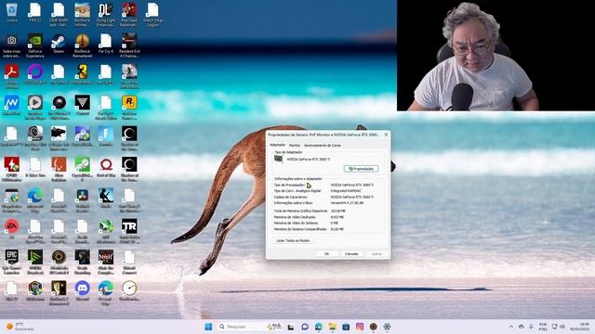The width and height of the screenshot is (595, 334).
Task: Open the Dying Light Enhanced desktop shortcut
Action: (105, 15)
